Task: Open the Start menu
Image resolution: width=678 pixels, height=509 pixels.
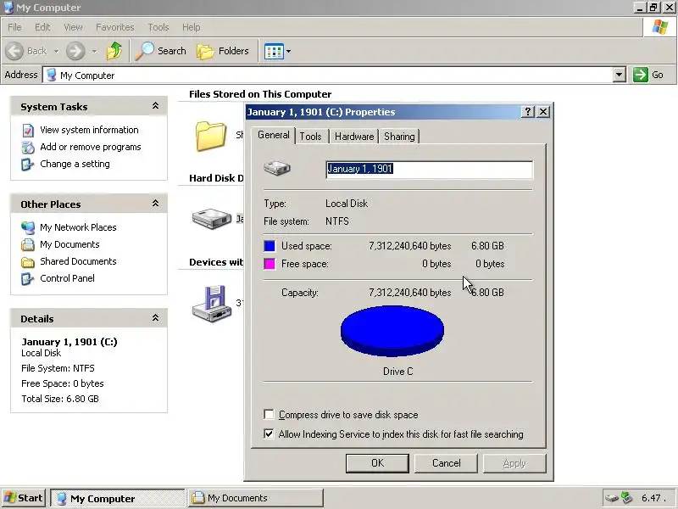Action: (x=25, y=498)
